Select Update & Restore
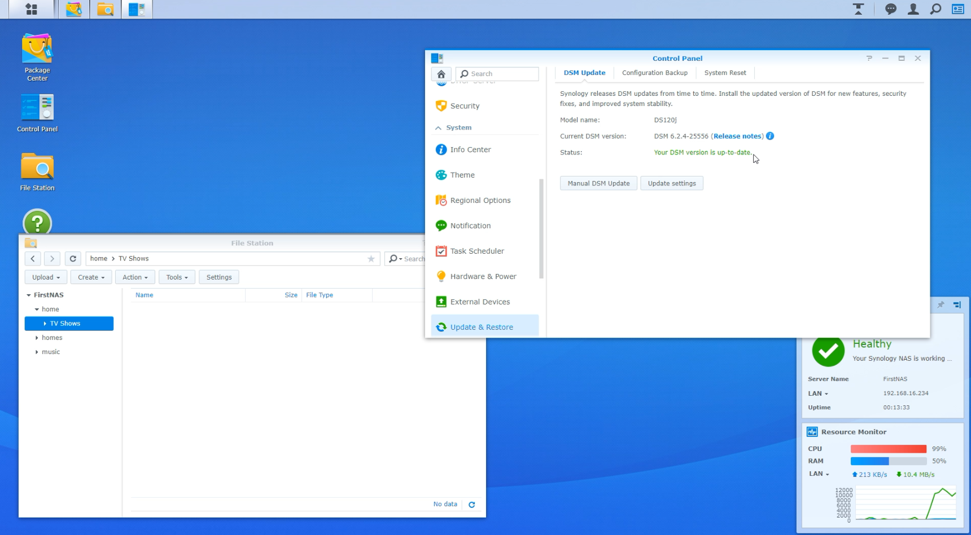The width and height of the screenshot is (971, 535). 485,326
